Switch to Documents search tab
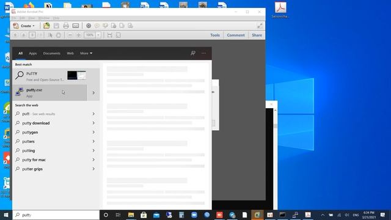Viewport: 391px width, 220px height. point(51,53)
